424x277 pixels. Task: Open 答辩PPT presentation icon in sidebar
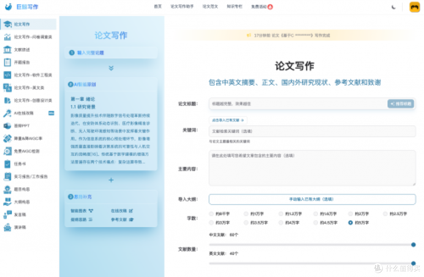[7, 126]
